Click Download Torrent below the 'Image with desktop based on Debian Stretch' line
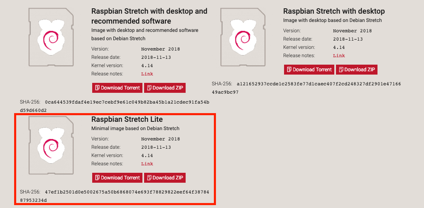 tap(309, 70)
